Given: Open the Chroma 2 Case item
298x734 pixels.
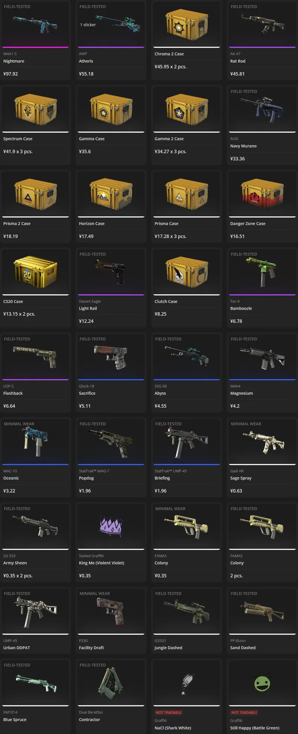Looking at the screenshot, I should pos(187,40).
